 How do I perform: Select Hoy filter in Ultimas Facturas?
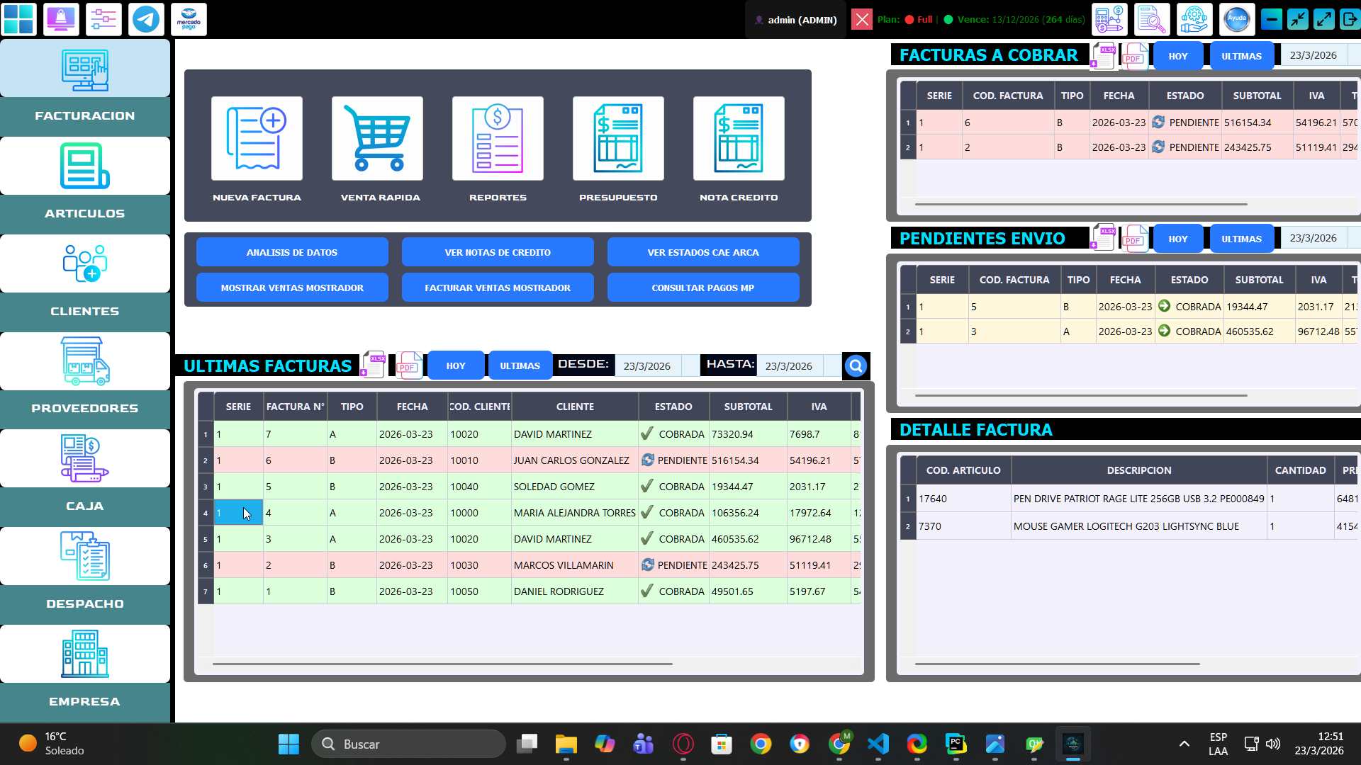coord(456,366)
